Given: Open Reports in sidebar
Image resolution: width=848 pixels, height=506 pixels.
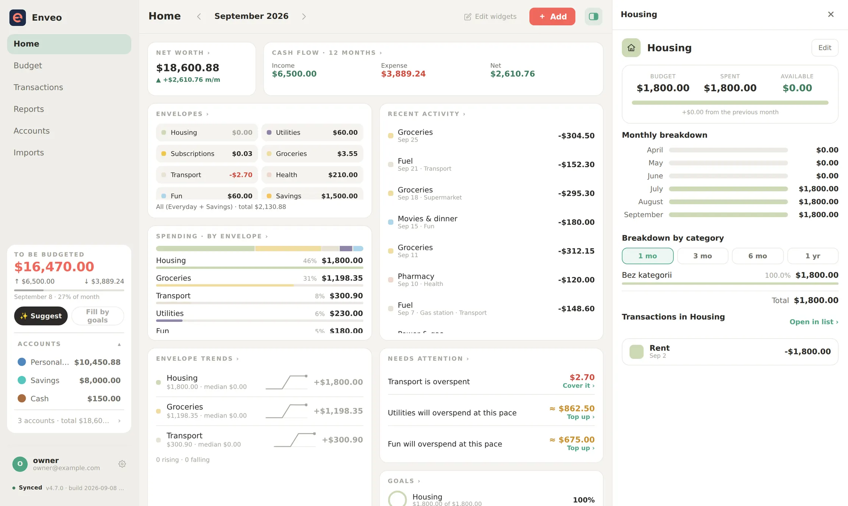Looking at the screenshot, I should pyautogui.click(x=69, y=109).
